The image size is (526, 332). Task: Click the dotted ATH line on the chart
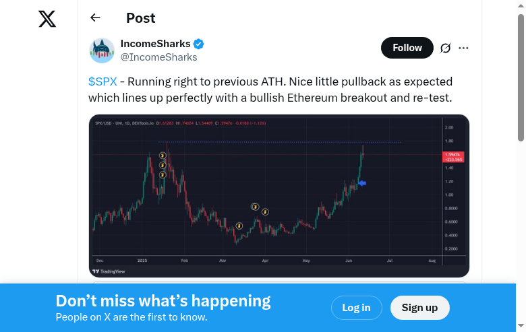[x=303, y=142]
